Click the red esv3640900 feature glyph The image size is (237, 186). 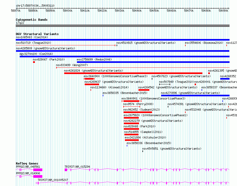point(89,79)
